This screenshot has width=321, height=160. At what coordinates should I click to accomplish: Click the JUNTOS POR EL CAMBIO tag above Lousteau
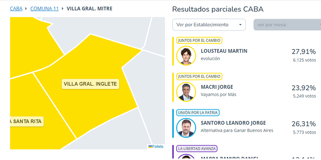[199, 40]
